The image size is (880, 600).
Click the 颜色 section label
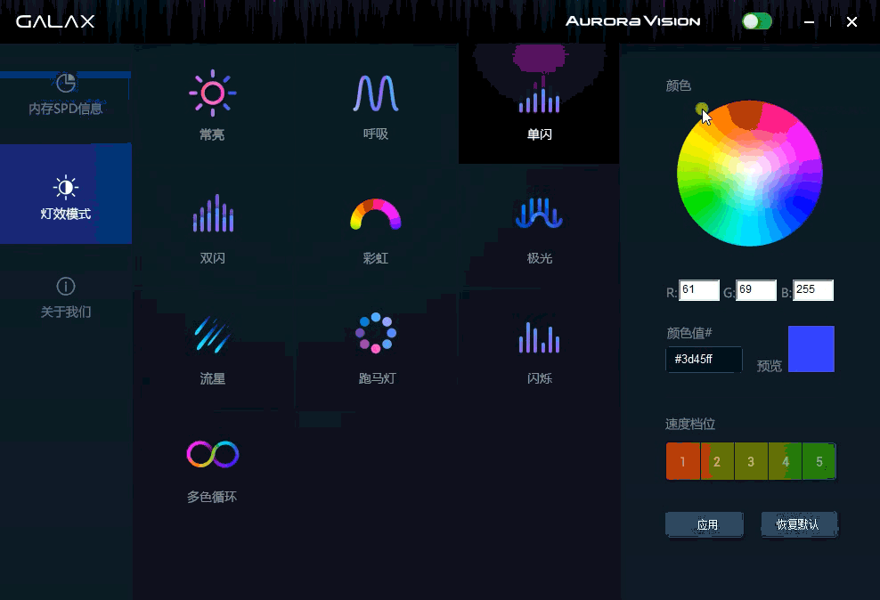coord(678,85)
